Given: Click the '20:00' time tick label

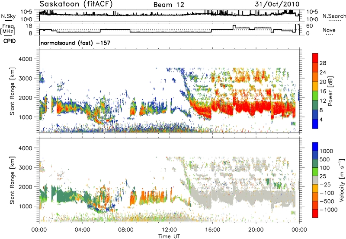Looking at the screenshot, I should [x=256, y=230].
